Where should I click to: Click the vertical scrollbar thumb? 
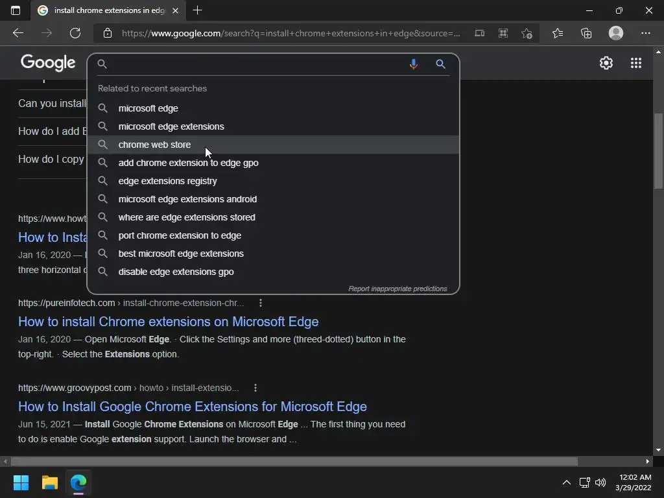point(658,150)
